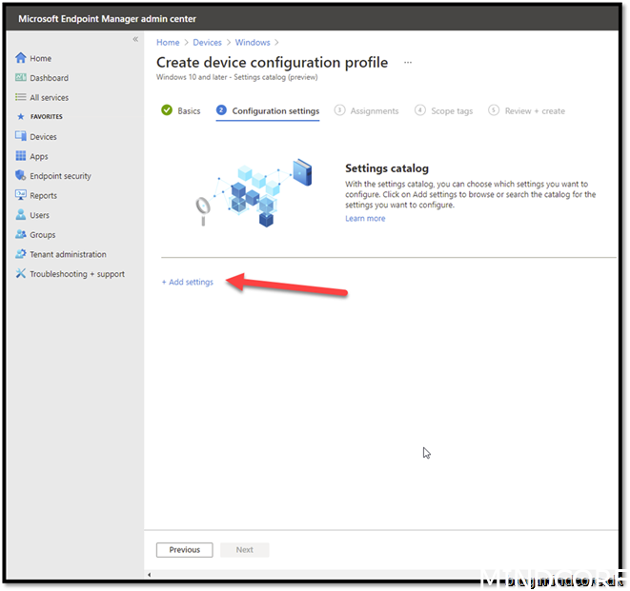Select the Configuration settings step tab
This screenshot has height=591, width=630.
pyautogui.click(x=274, y=111)
